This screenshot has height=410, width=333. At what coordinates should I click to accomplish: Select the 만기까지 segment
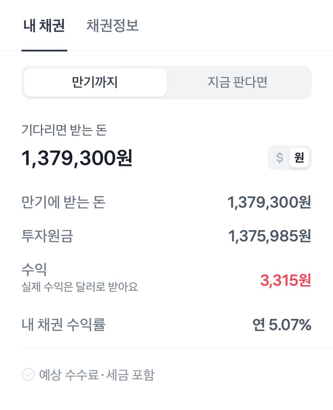pos(95,82)
